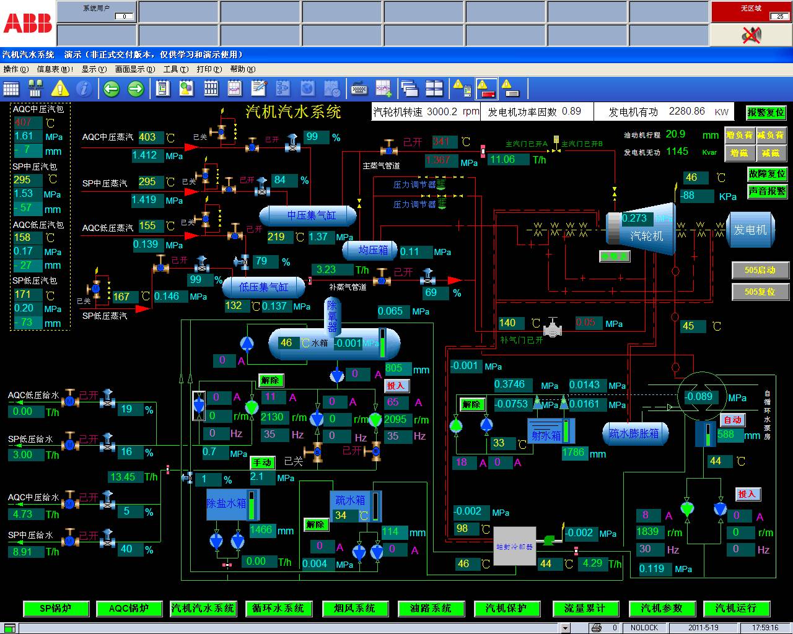Toggle the 自动 auto mode button

coord(733,420)
